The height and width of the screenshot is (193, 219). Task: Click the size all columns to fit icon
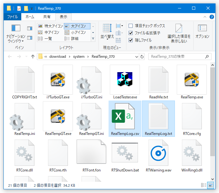point(118,40)
